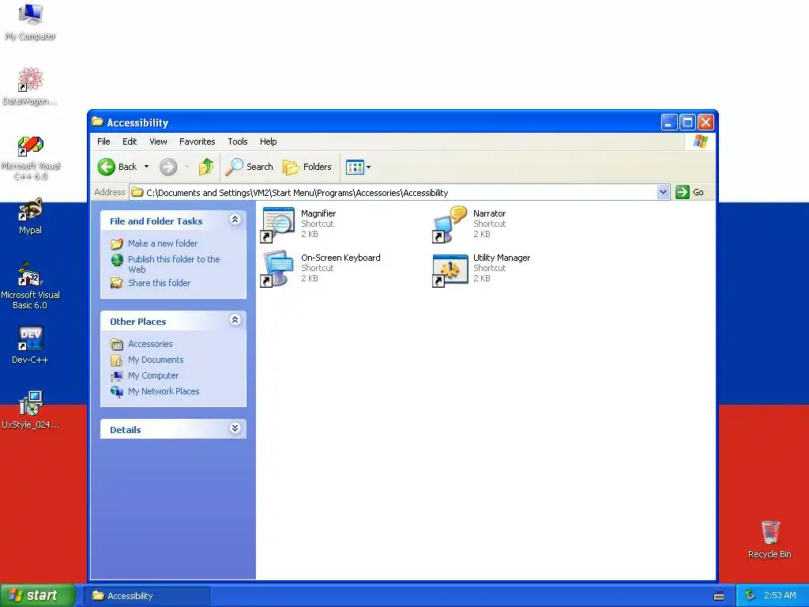The width and height of the screenshot is (809, 607).
Task: Click the green Back arrow icon
Action: [107, 167]
